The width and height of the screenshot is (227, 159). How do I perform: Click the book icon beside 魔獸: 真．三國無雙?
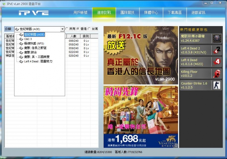tap(21, 57)
